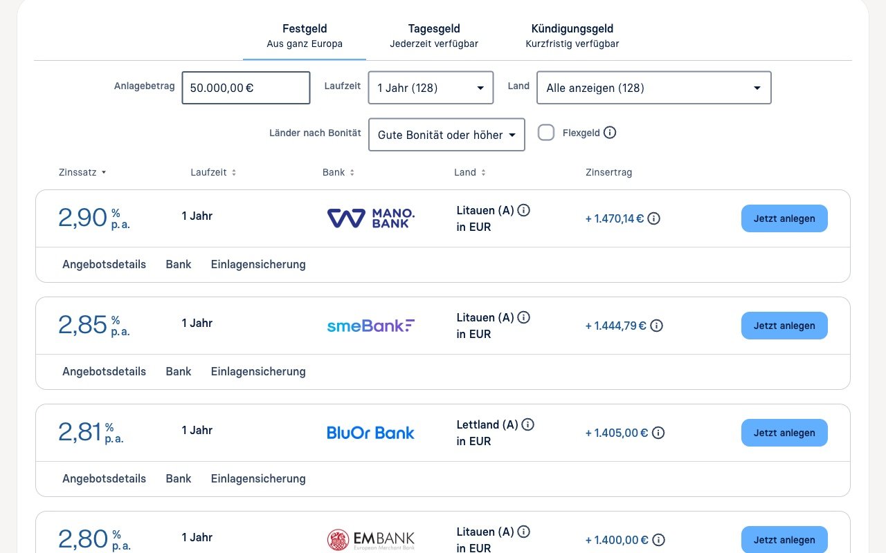Open Einlagensicherung link under smeBank offer
This screenshot has height=553, width=886.
[x=258, y=371]
